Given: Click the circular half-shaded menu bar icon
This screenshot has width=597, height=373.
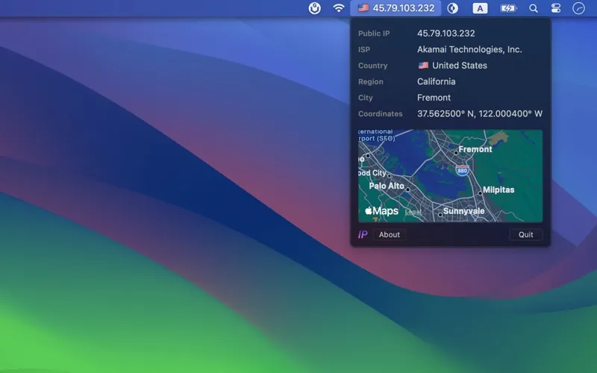Looking at the screenshot, I should tap(453, 8).
